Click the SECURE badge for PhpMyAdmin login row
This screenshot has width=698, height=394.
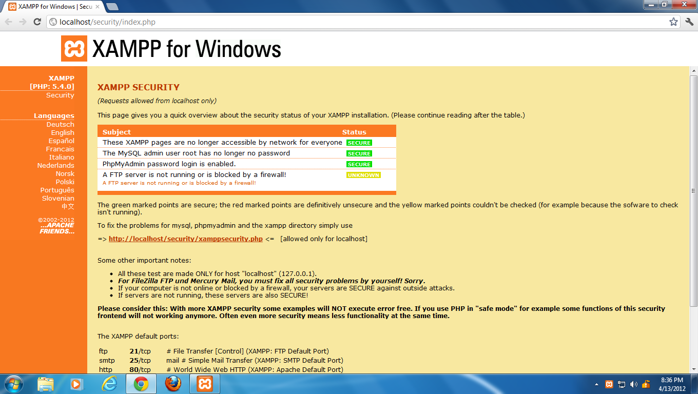pos(359,165)
